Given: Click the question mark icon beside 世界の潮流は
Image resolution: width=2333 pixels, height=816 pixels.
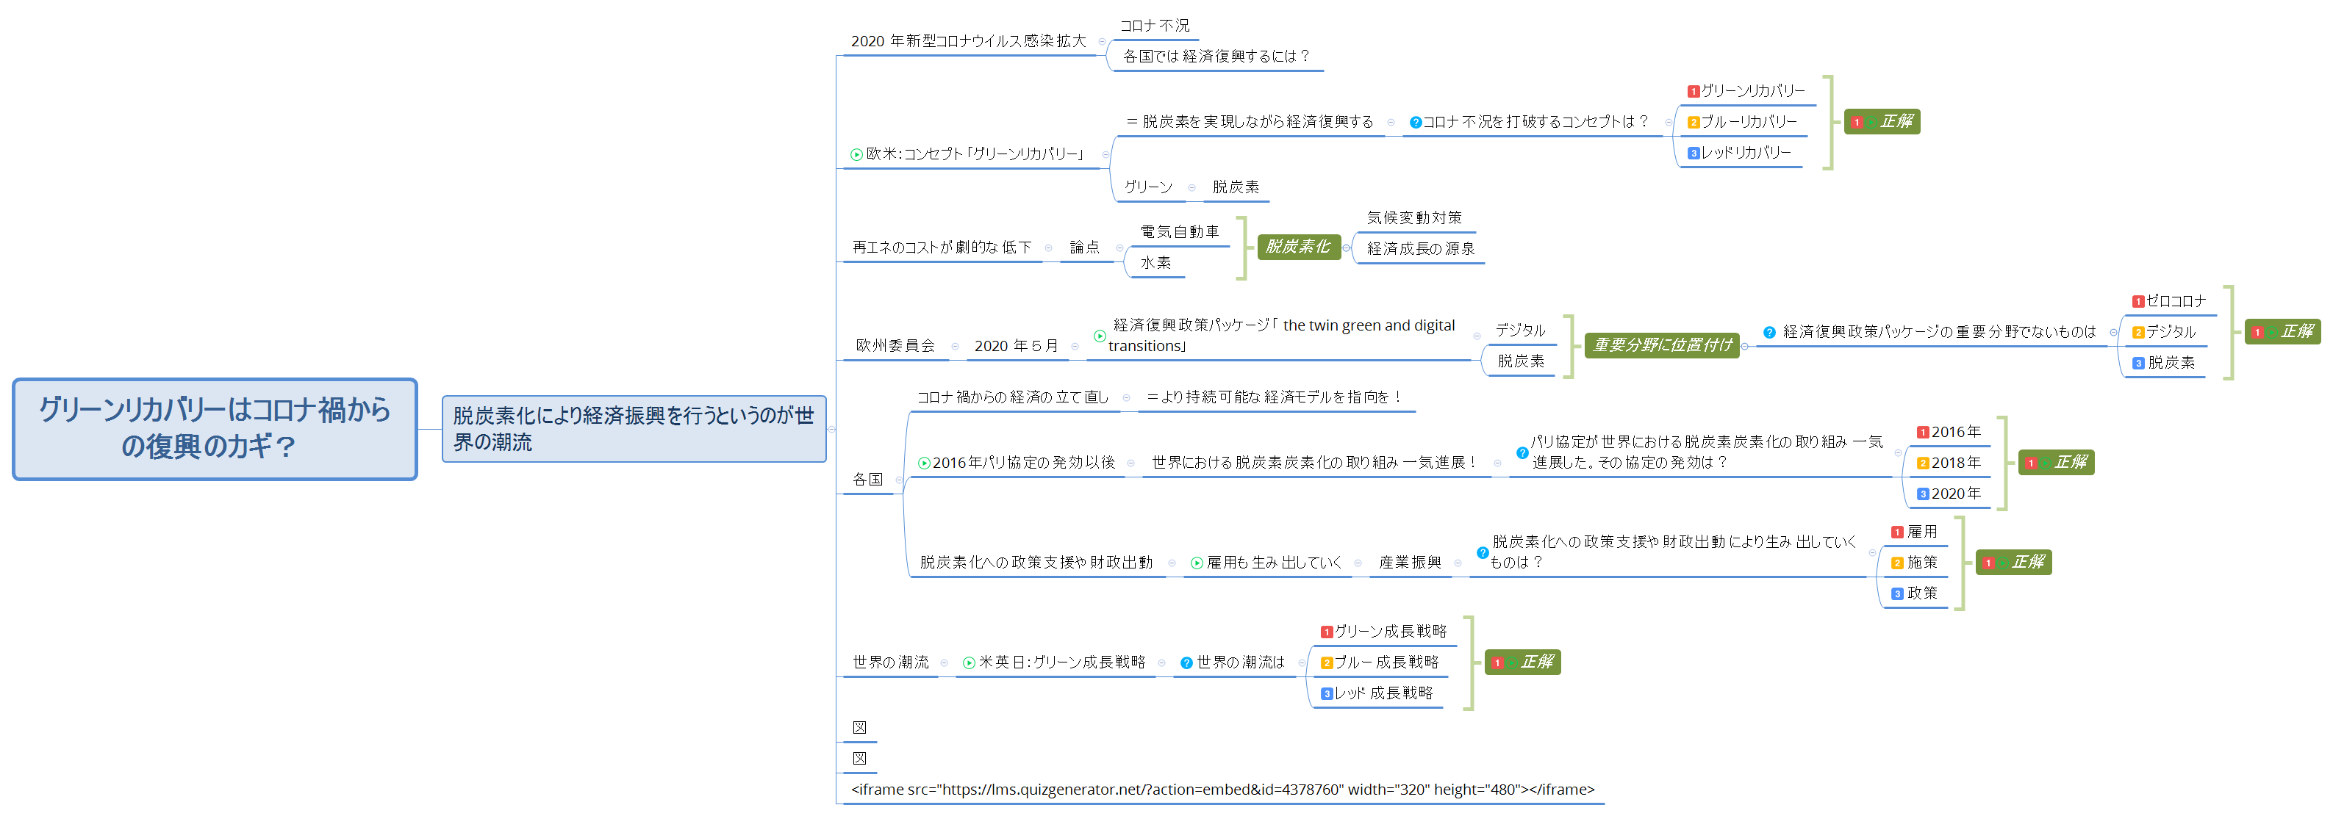Looking at the screenshot, I should click(1186, 663).
